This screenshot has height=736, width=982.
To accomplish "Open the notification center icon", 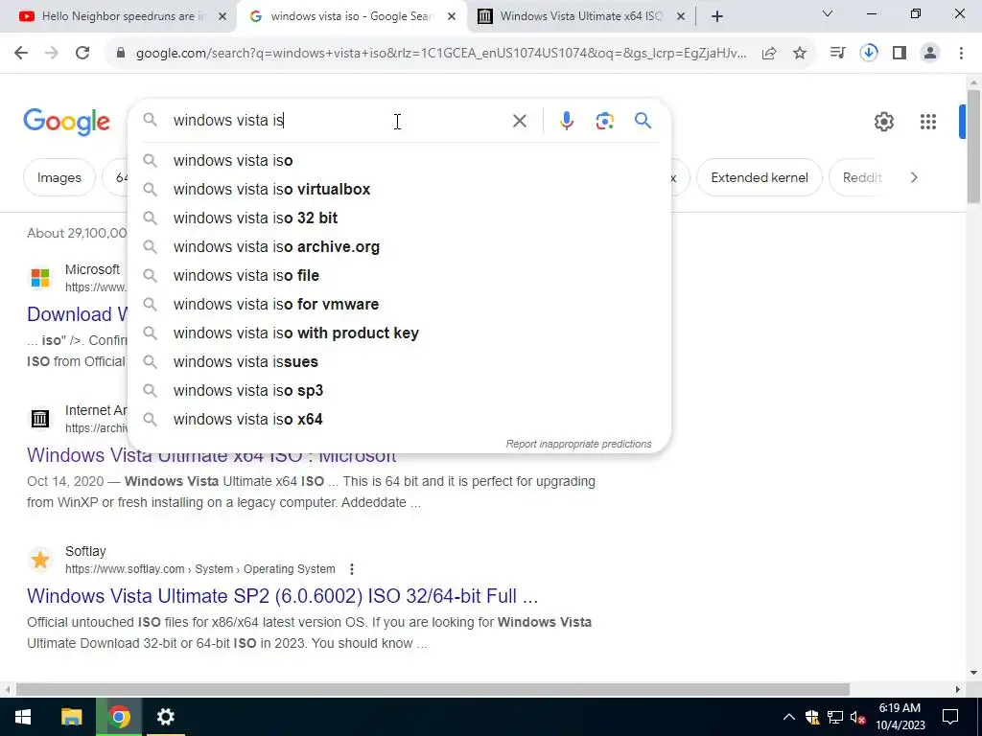I will pos(950,717).
